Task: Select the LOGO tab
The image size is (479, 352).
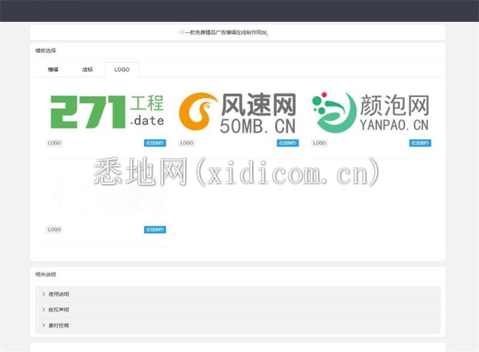Action: click(x=122, y=69)
